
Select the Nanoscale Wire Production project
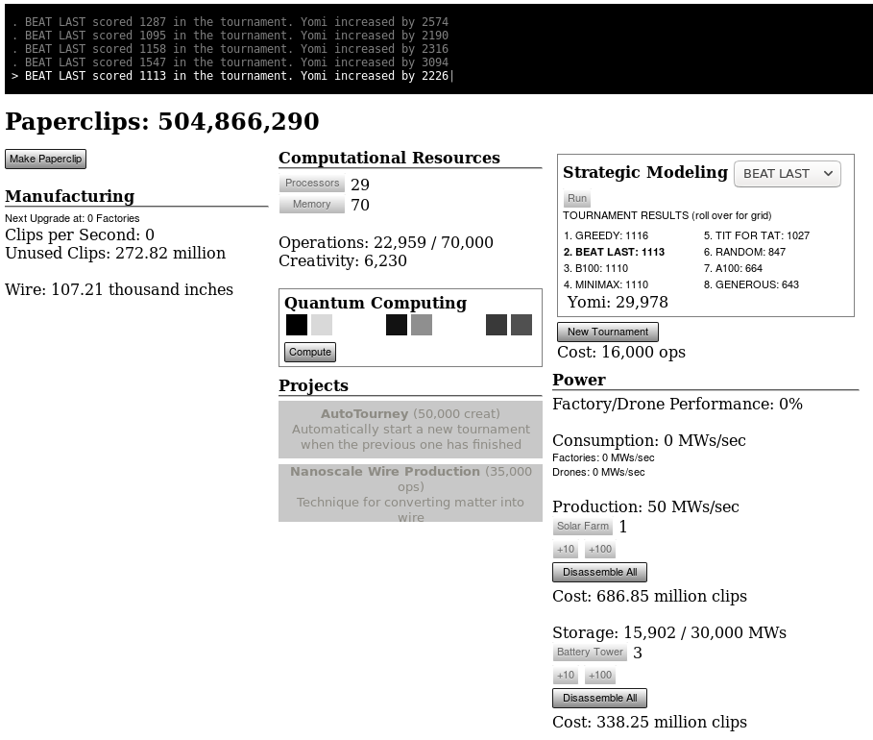pos(410,493)
